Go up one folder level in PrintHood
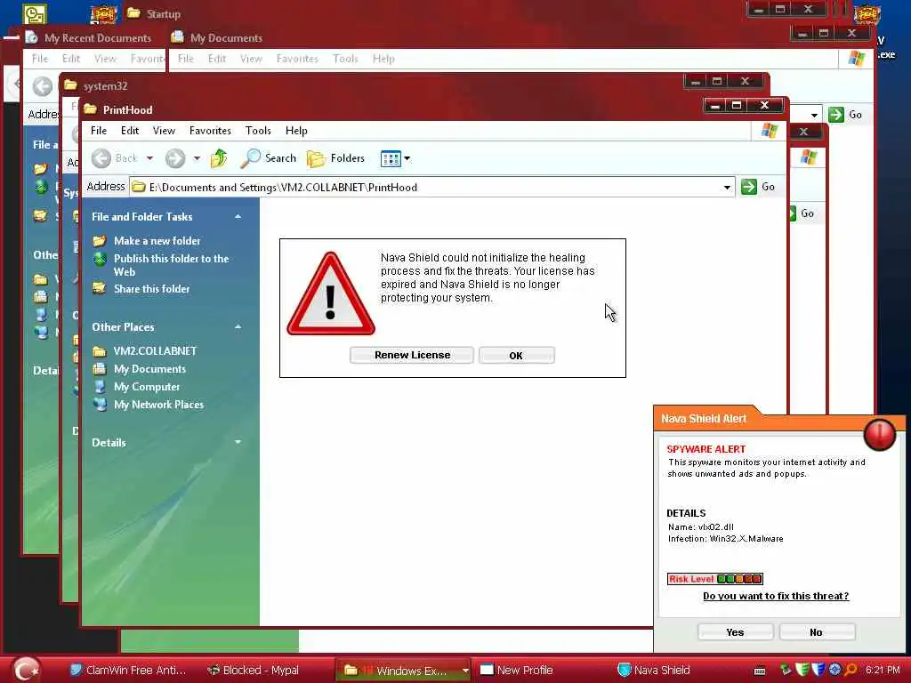 click(x=219, y=158)
